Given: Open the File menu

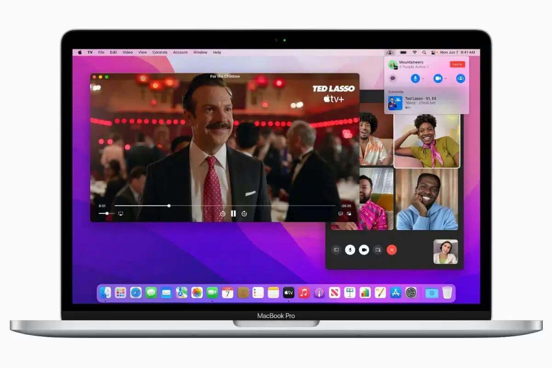Looking at the screenshot, I should point(101,52).
